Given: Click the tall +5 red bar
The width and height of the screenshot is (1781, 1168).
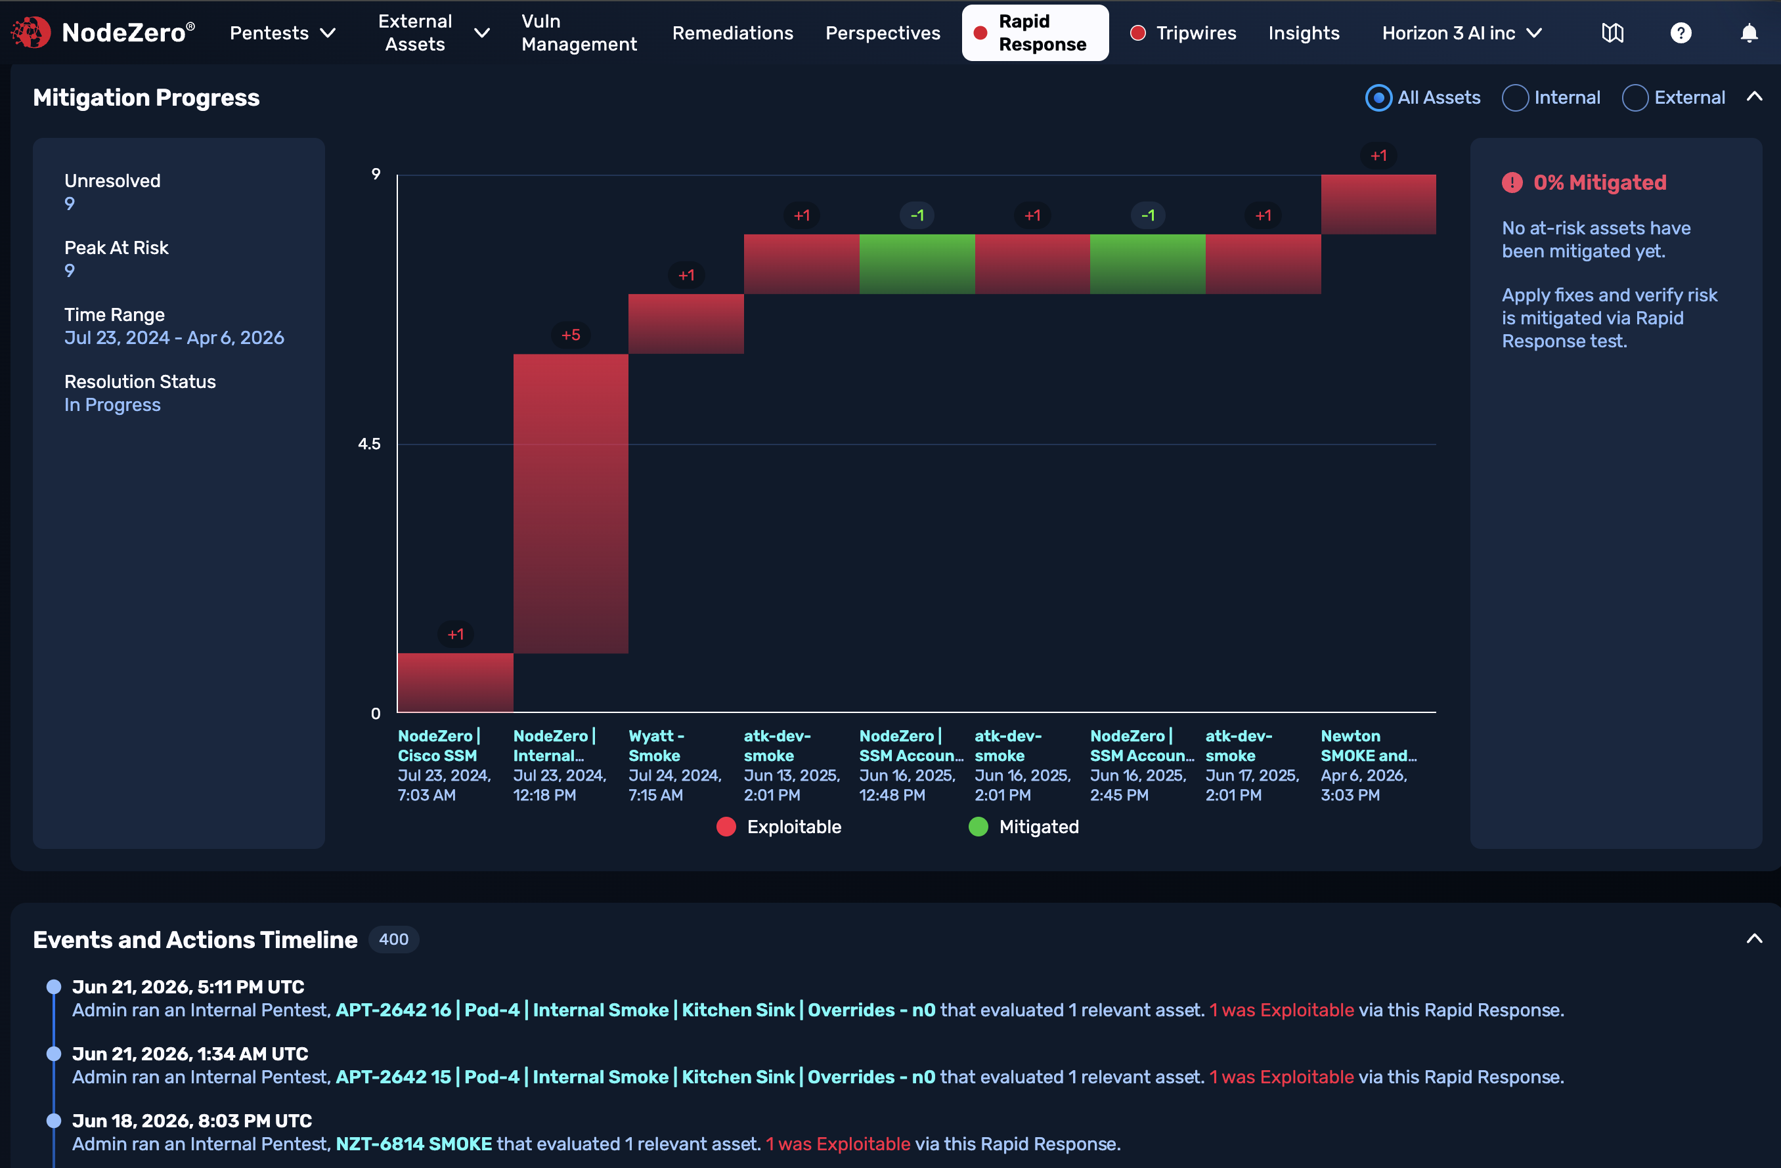Looking at the screenshot, I should tap(570, 504).
